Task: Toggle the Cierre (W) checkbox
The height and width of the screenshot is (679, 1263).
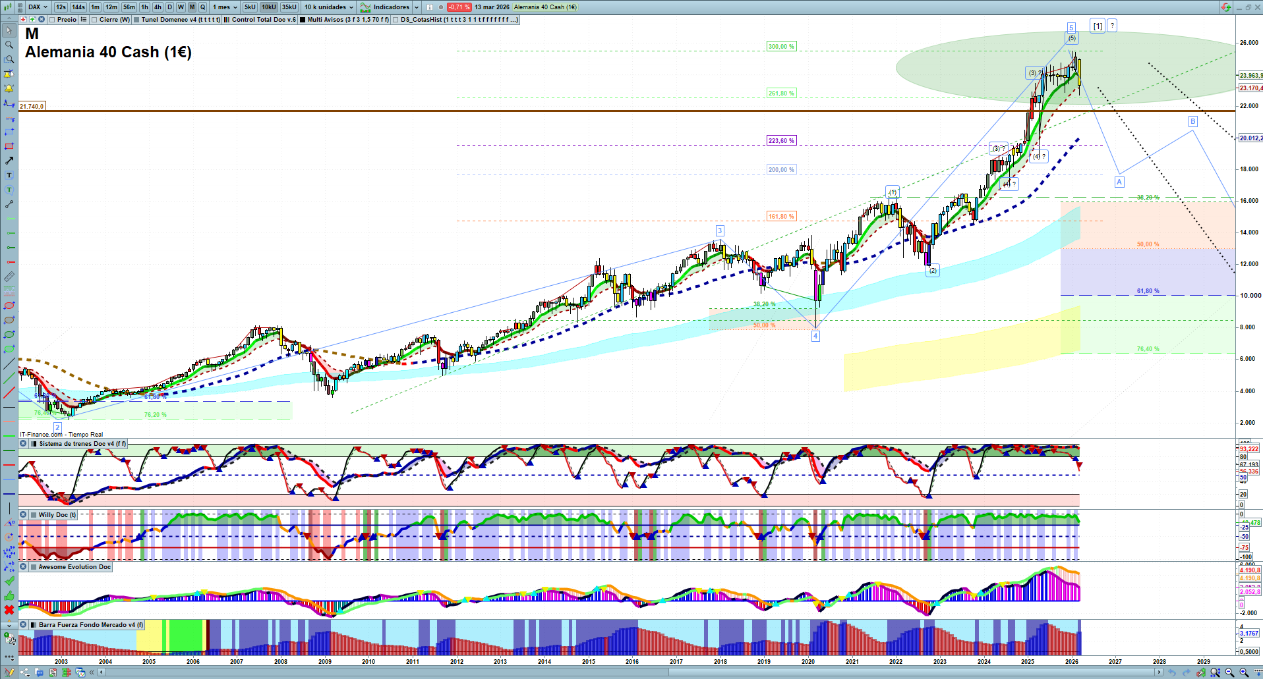Action: point(94,20)
